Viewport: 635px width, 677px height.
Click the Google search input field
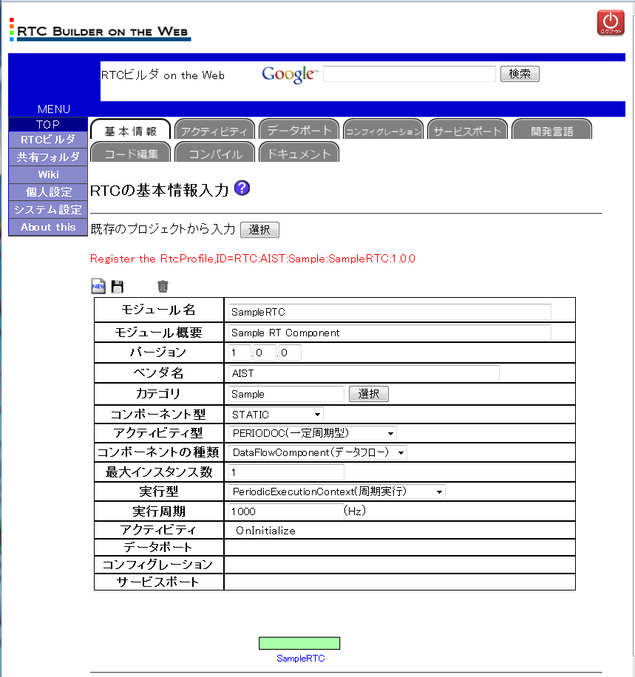(x=409, y=74)
